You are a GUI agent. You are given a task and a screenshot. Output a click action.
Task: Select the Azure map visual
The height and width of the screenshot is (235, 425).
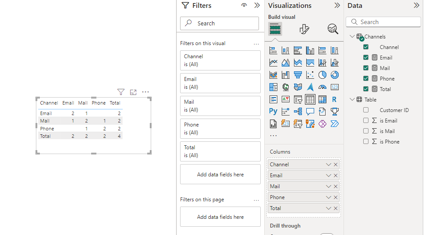pyautogui.click(x=310, y=87)
